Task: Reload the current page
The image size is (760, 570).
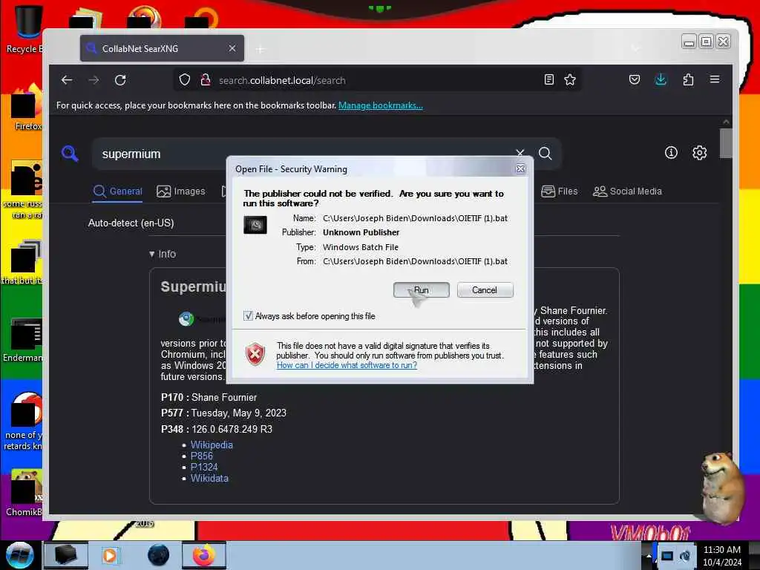Action: coord(120,80)
